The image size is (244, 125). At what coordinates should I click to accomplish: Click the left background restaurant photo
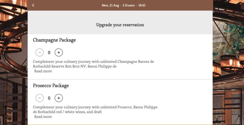point(14,63)
